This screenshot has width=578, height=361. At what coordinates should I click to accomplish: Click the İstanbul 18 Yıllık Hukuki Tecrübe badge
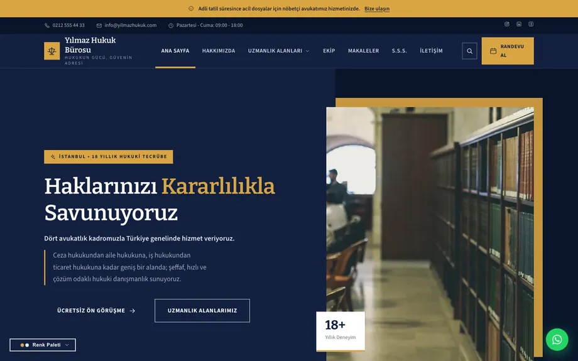pos(108,156)
